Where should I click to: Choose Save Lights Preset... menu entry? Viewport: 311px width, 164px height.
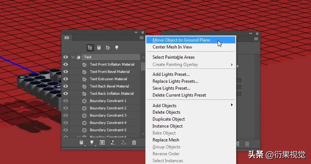tap(191, 88)
